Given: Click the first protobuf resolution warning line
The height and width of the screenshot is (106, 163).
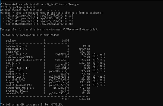Looking at the screenshot, I should point(38,16).
